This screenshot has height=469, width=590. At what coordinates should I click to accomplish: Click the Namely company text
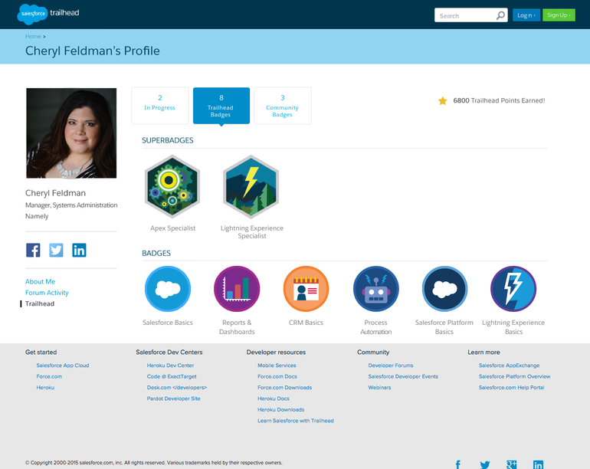37,216
